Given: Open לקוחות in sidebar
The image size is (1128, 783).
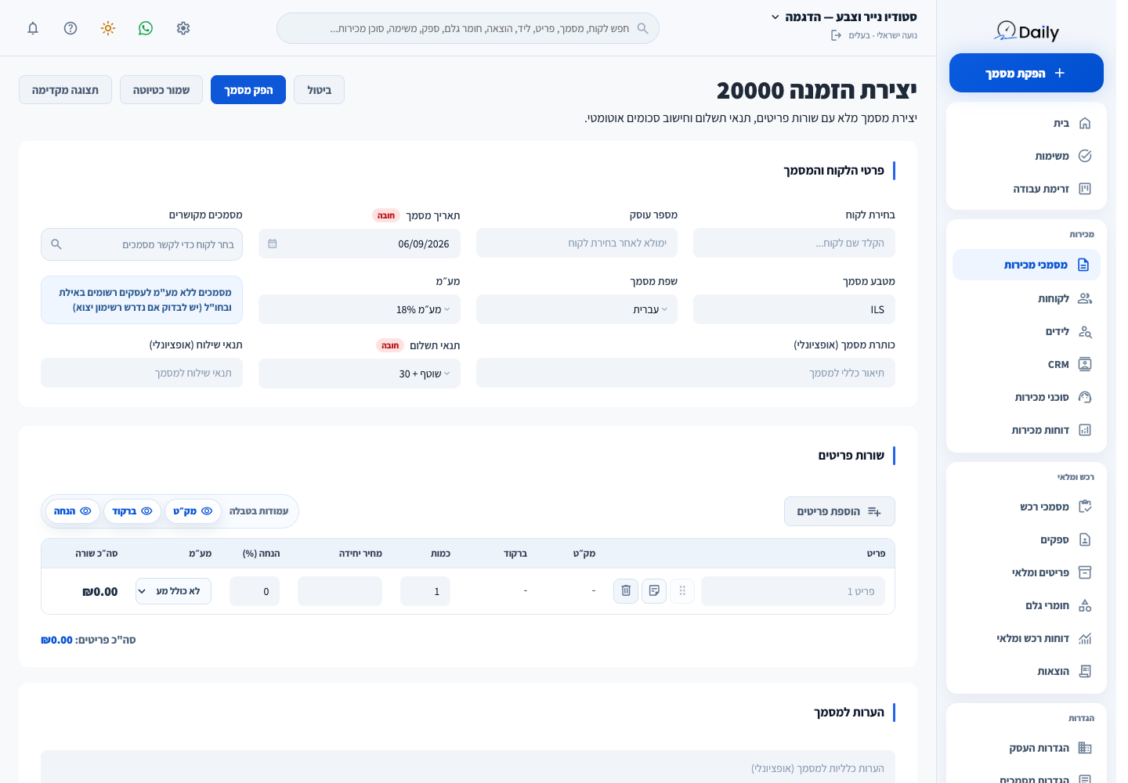Looking at the screenshot, I should [1026, 298].
